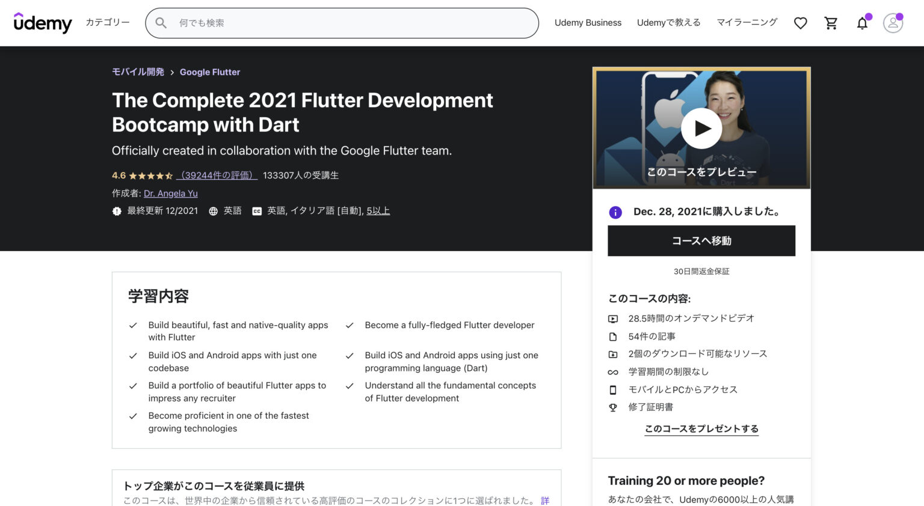This screenshot has width=924, height=506.
Task: Click the Udemy logo
Action: click(x=43, y=23)
